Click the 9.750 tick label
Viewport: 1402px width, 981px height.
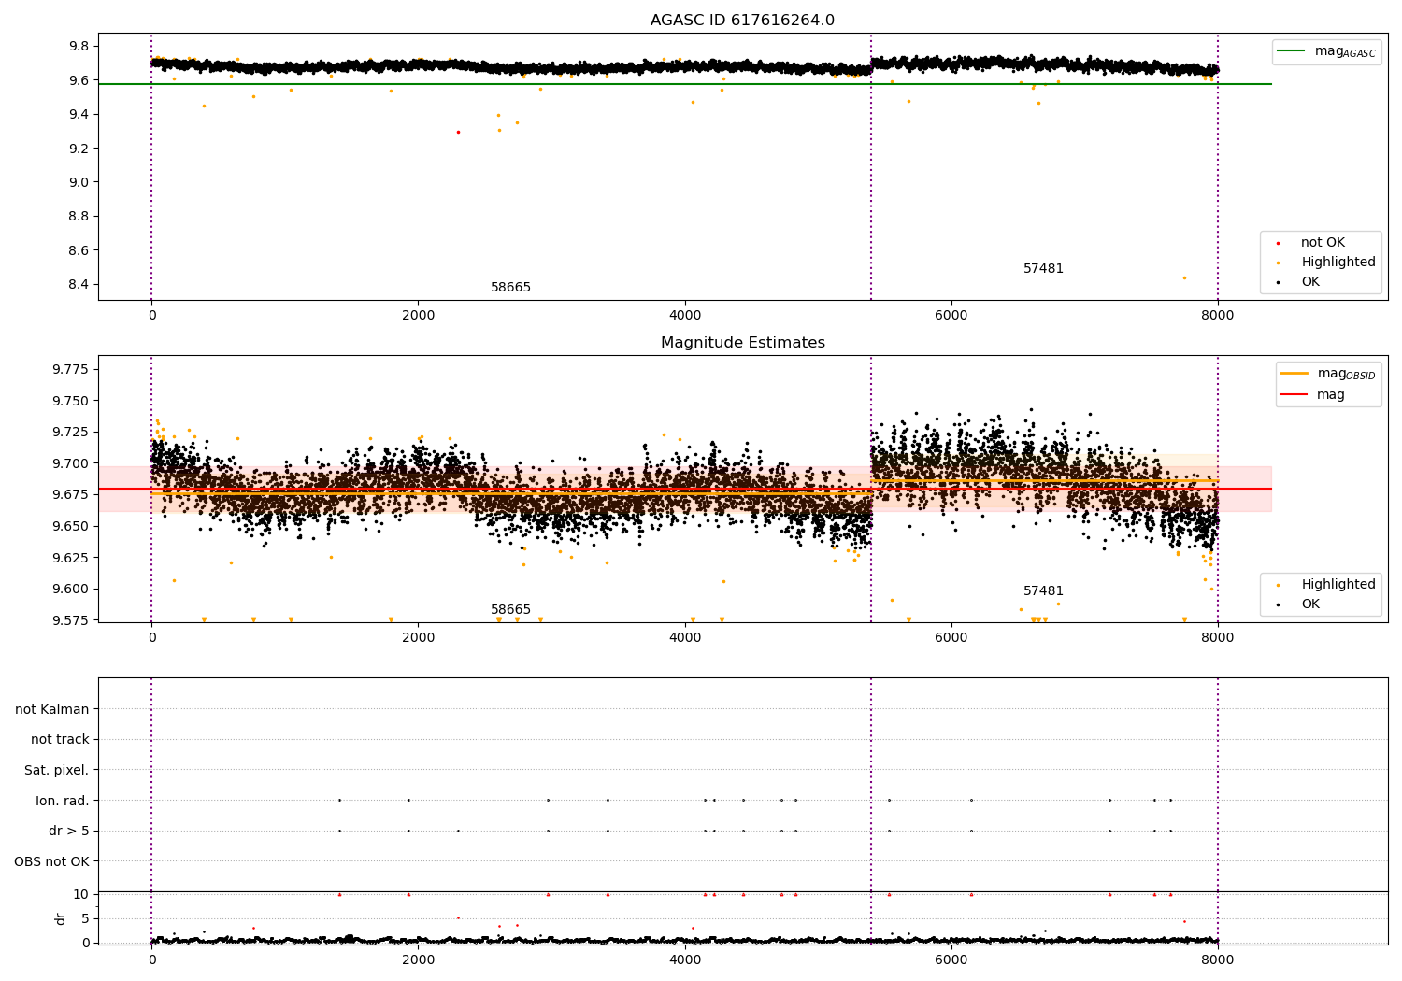click(x=71, y=402)
